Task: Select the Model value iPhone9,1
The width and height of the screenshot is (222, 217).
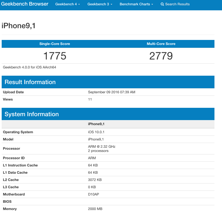Action: tap(96, 139)
